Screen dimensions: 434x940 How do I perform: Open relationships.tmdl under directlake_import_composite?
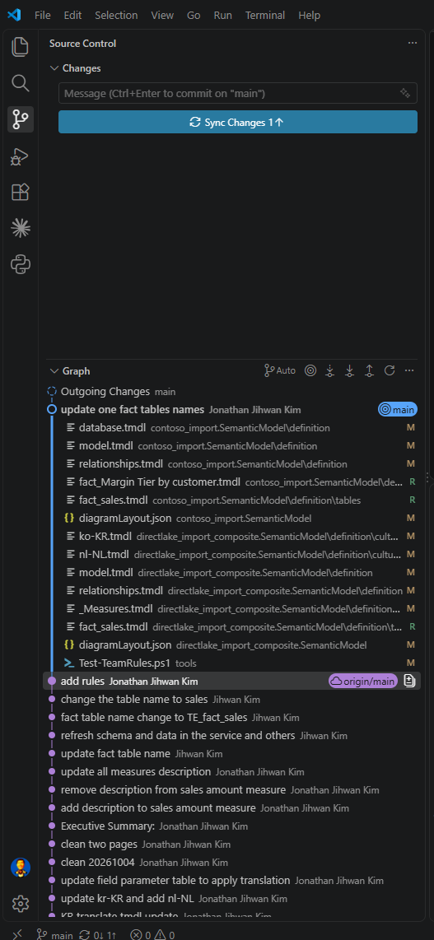[232, 590]
